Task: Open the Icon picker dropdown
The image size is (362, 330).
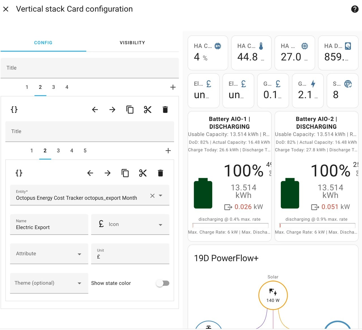Action: click(x=130, y=224)
